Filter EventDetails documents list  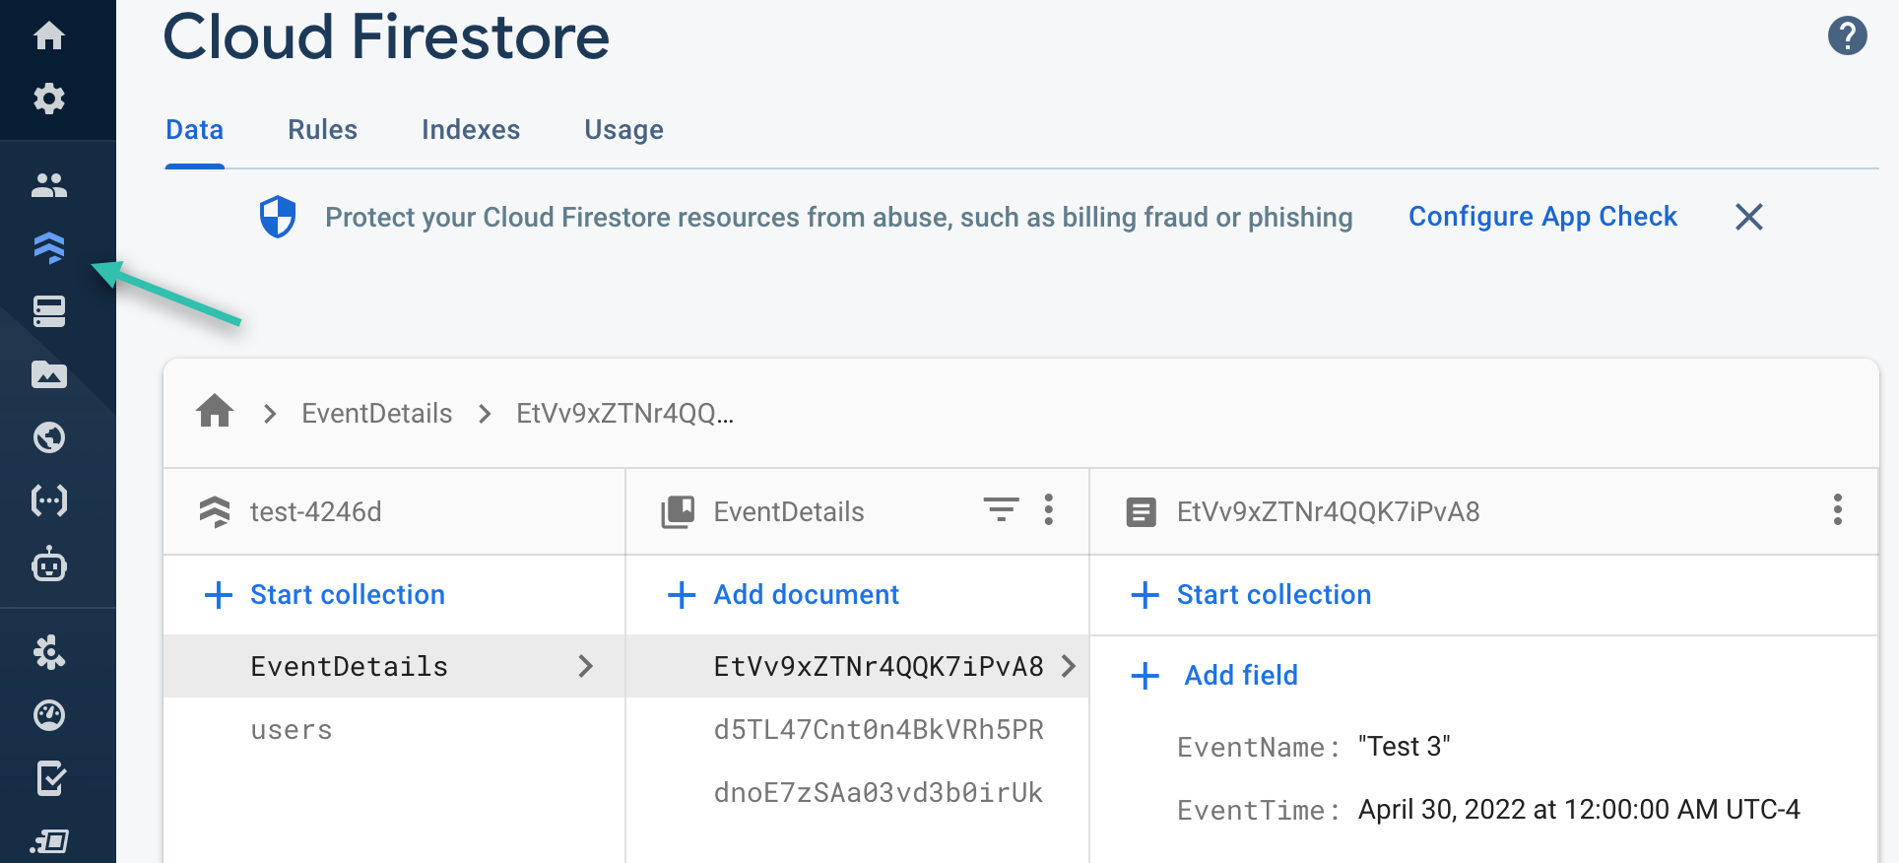coord(1001,509)
